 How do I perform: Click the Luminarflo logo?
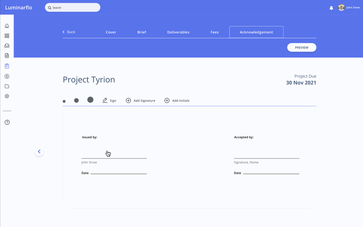[18, 7]
